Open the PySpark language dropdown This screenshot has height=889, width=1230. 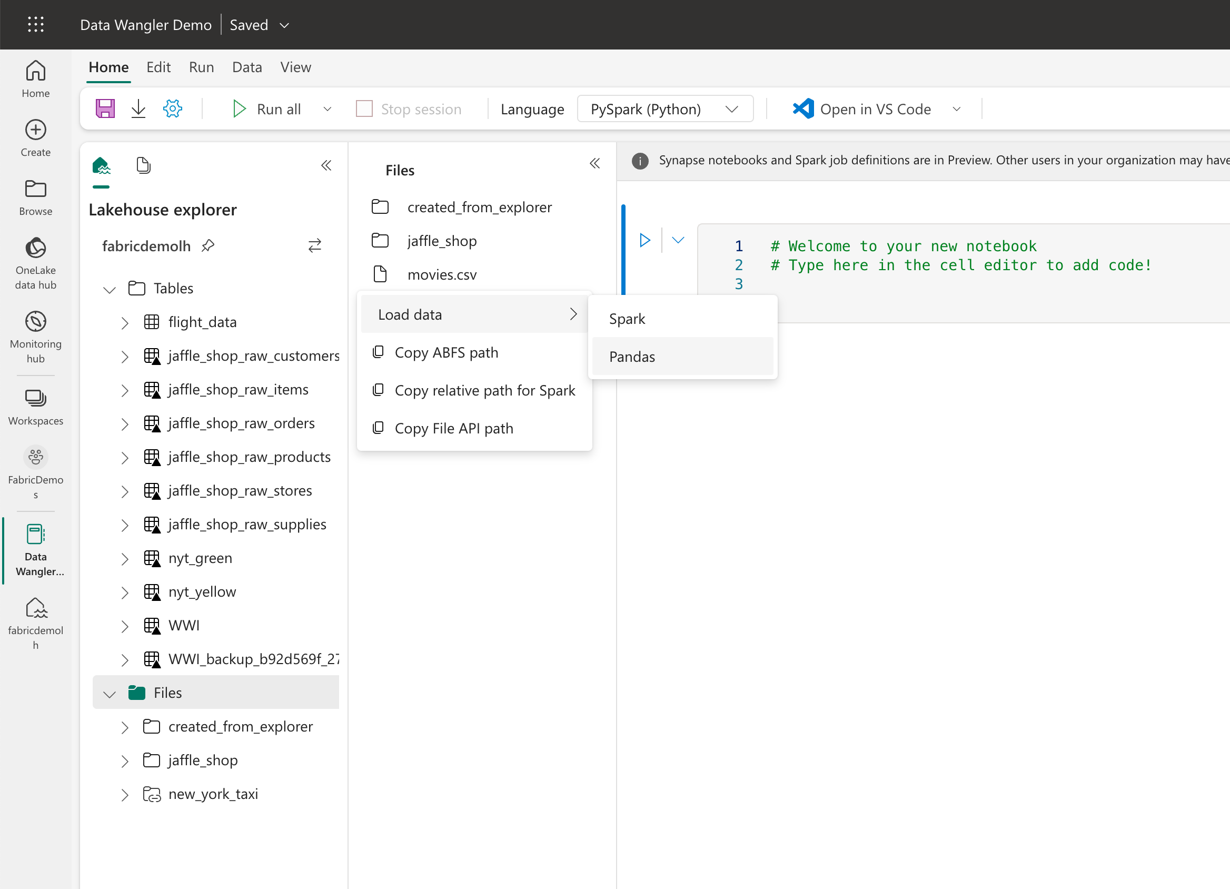point(665,108)
